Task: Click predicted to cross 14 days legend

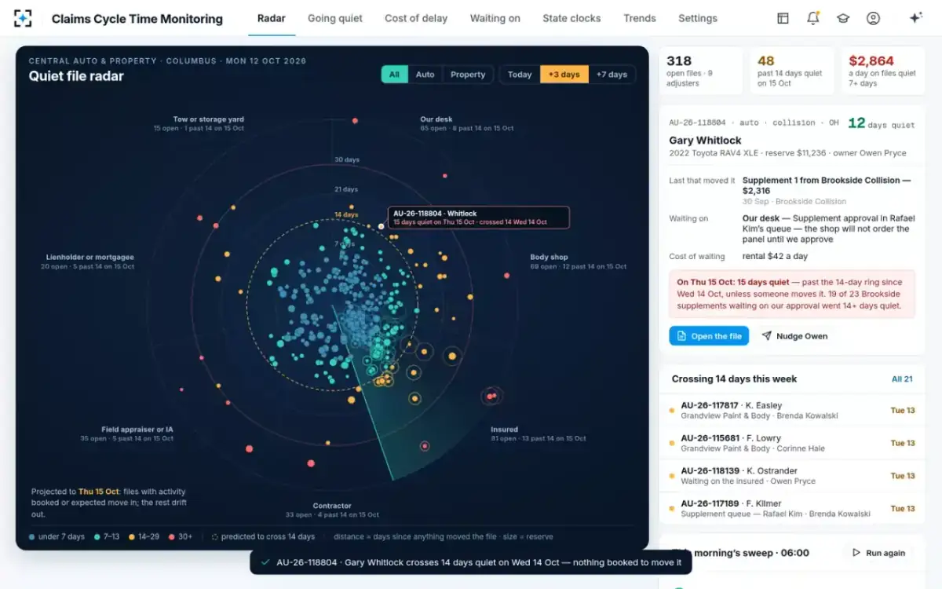Action: pyautogui.click(x=263, y=537)
